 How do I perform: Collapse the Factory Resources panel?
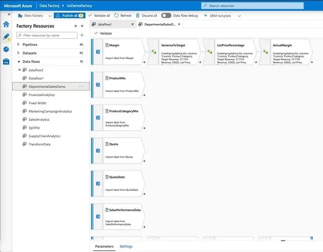(x=82, y=26)
